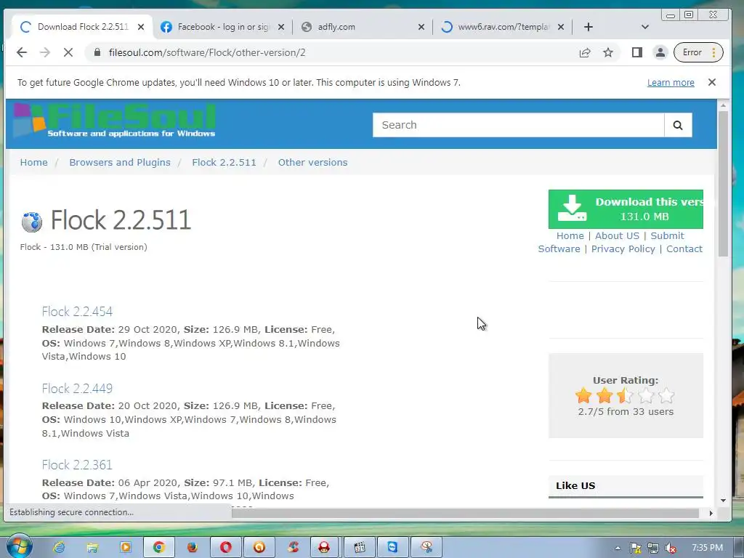Open a new browser tab
Image resolution: width=744 pixels, height=558 pixels.
pos(589,27)
